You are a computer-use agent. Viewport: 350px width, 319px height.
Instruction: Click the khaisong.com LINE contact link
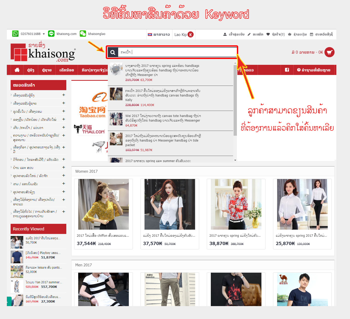(x=67, y=34)
